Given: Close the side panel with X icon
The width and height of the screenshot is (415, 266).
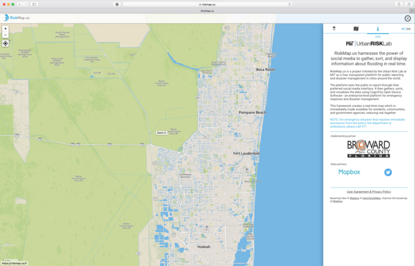Looking at the screenshot, I should [x=408, y=18].
